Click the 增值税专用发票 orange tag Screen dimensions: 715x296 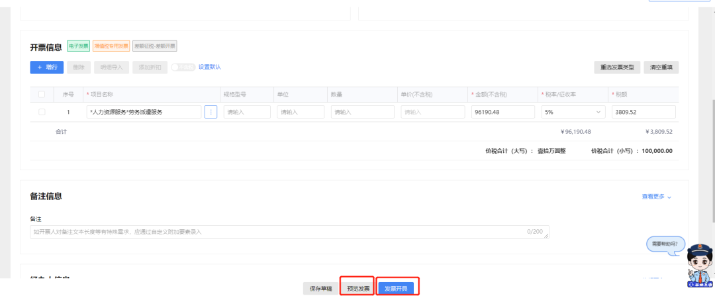[111, 46]
